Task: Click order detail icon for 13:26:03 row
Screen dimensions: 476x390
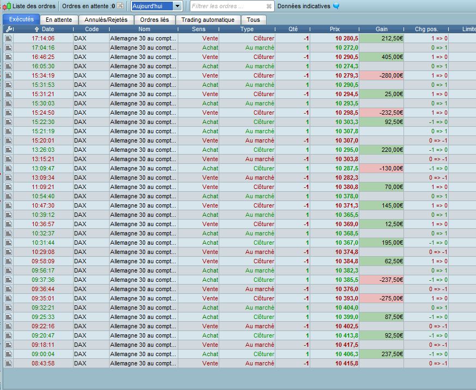Action: [8, 150]
